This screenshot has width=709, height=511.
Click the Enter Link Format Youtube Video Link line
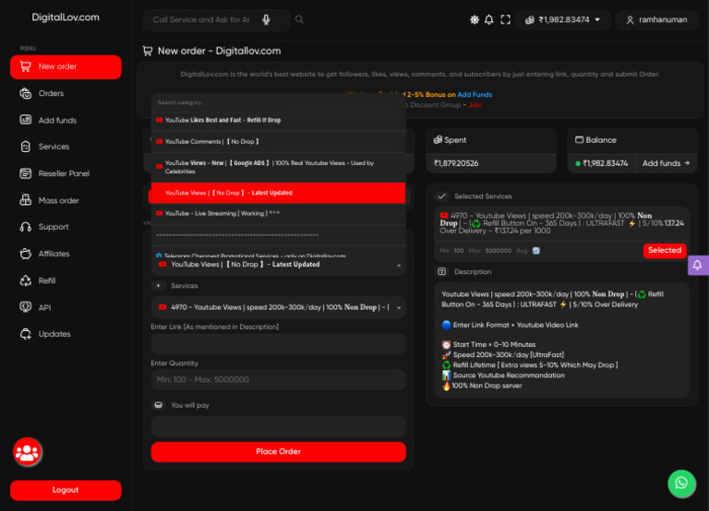pyautogui.click(x=510, y=325)
